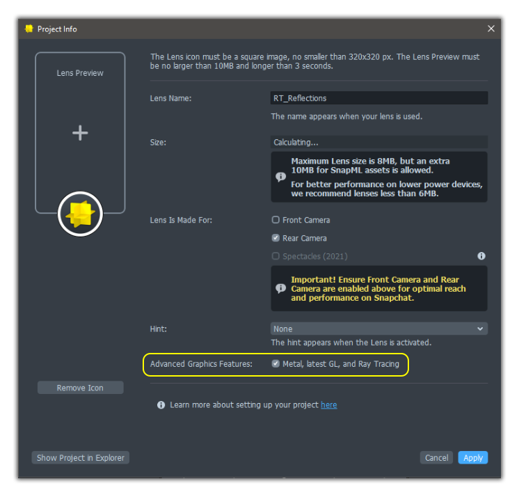Click the yellow Lens icon circle
This screenshot has height=497, width=519.
click(x=80, y=214)
